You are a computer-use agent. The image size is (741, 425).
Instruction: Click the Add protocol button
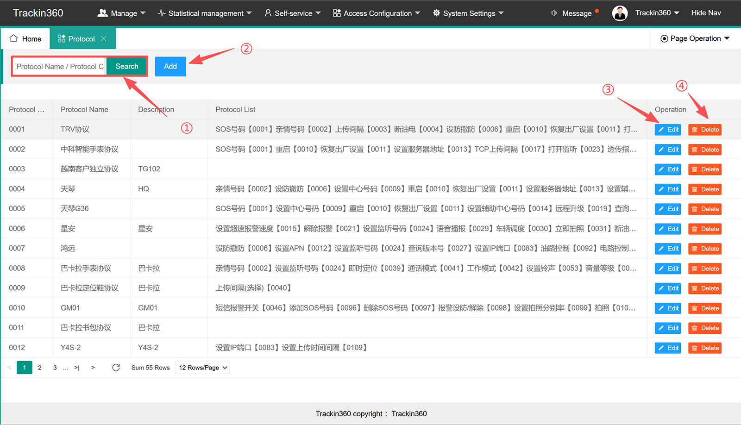(x=170, y=66)
